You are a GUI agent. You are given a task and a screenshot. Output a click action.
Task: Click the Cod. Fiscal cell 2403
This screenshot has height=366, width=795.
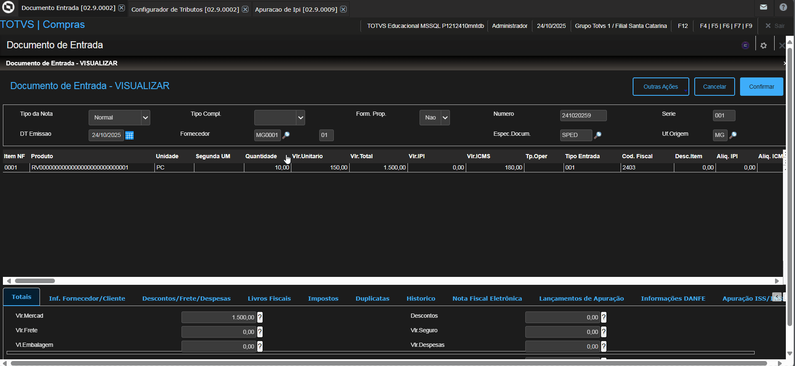point(646,167)
